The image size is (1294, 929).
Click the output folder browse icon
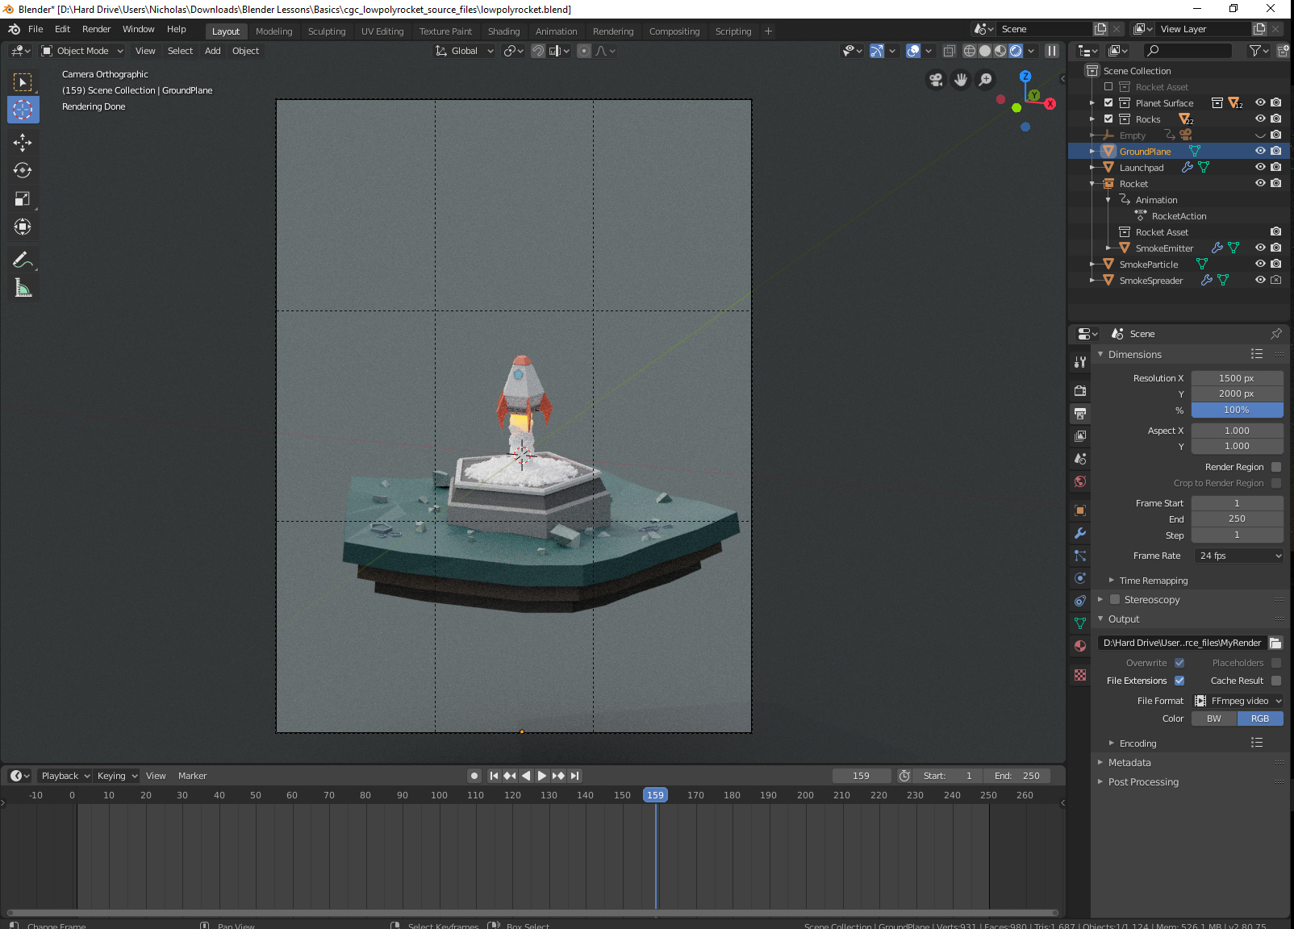pos(1275,643)
